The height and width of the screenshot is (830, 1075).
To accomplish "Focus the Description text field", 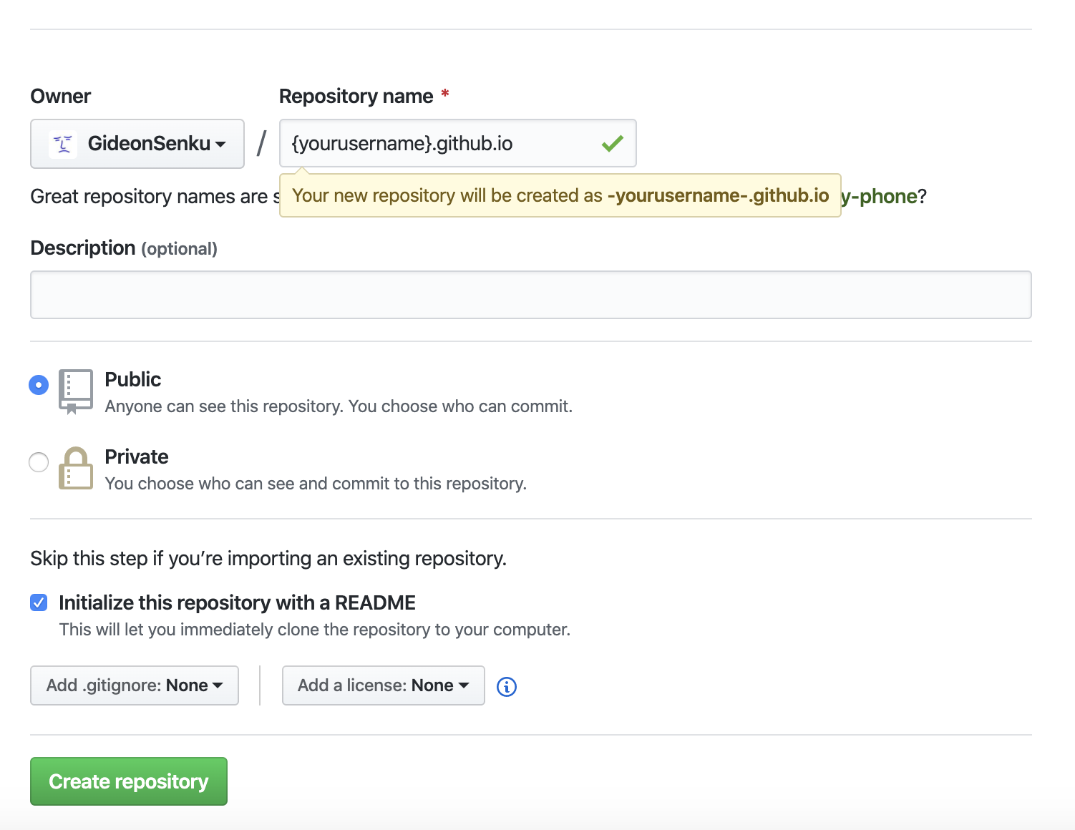I will pyautogui.click(x=530, y=295).
